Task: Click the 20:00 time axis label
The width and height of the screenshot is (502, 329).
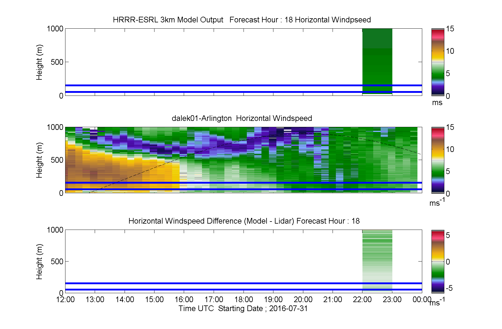Action: point(303,299)
